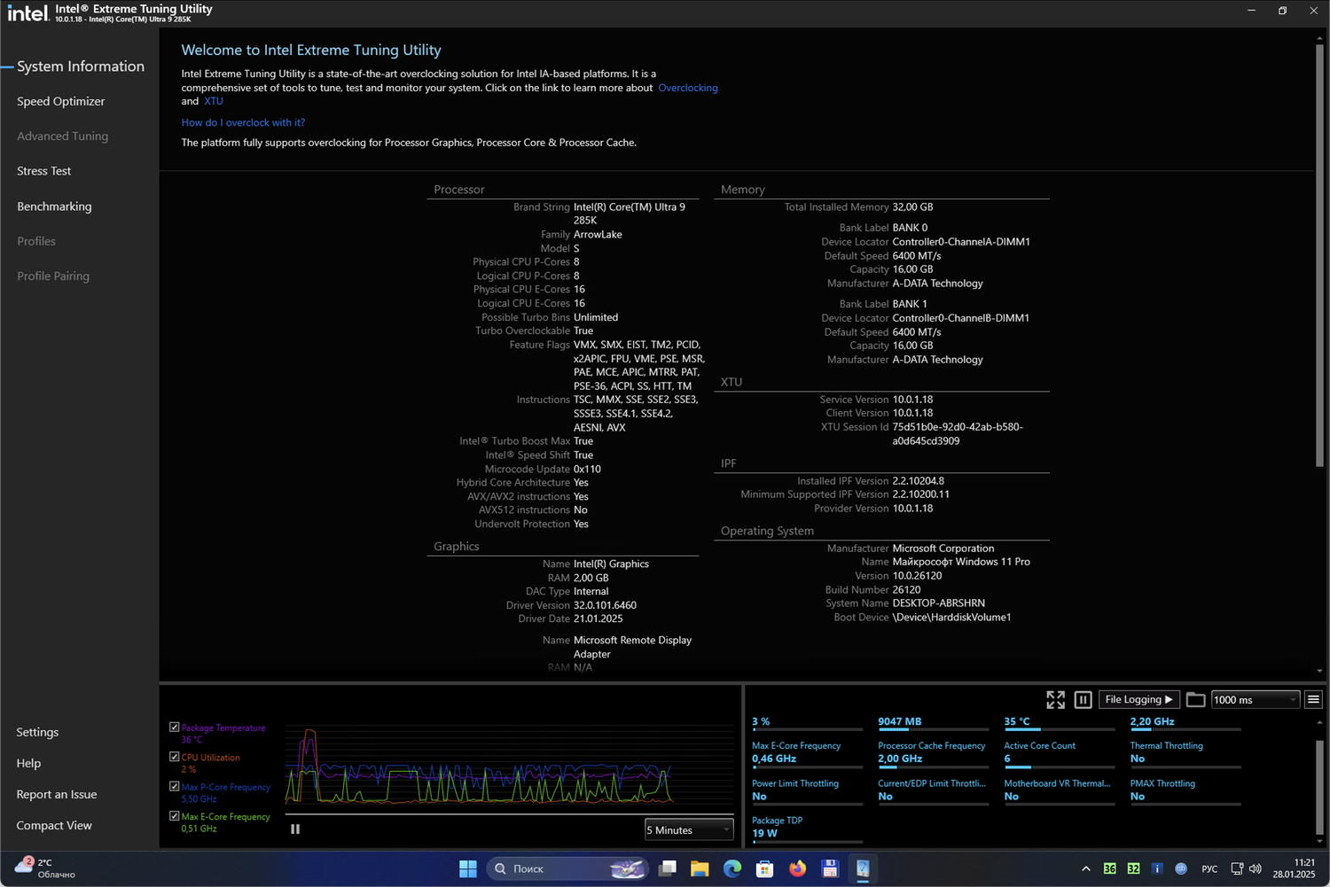Screen dimensions: 1330x887
Task: Open Microsoft Edge from the taskbar
Action: pos(732,869)
